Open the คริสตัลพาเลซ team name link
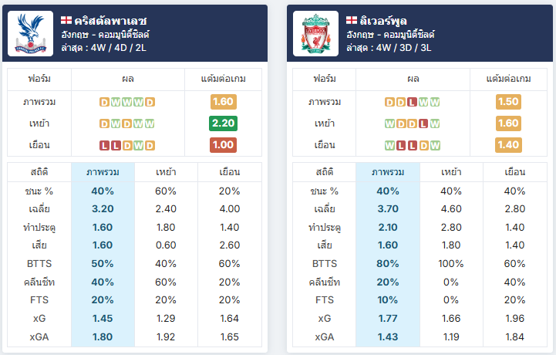This screenshot has width=556, height=355. coord(110,21)
